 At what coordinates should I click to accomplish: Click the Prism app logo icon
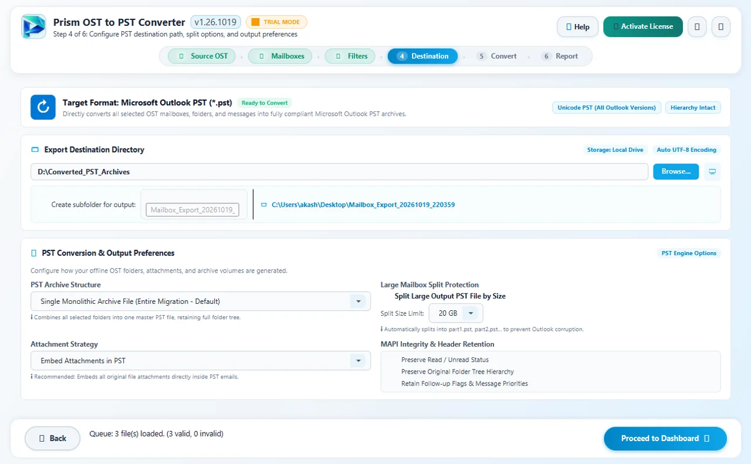pyautogui.click(x=33, y=26)
